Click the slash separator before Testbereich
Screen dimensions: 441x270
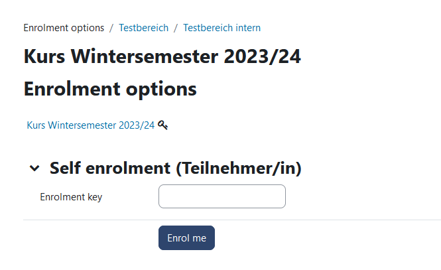coord(111,28)
